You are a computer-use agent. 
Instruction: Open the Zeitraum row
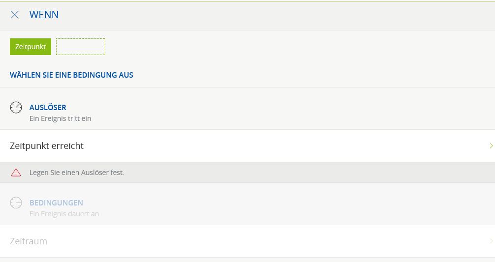pyautogui.click(x=247, y=241)
